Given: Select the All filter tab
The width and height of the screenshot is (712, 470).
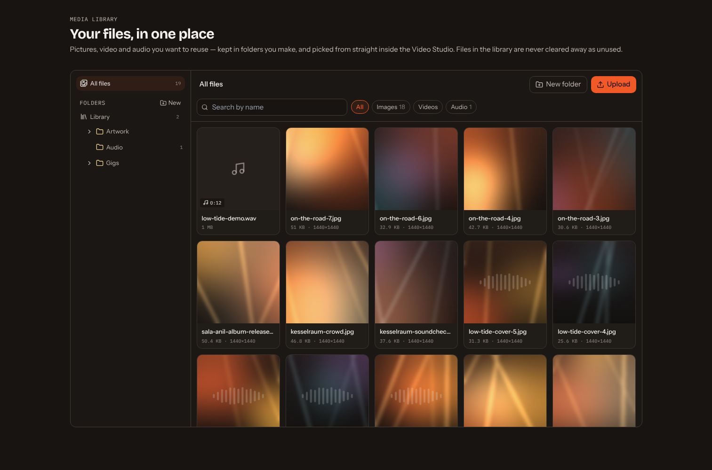Looking at the screenshot, I should pyautogui.click(x=360, y=107).
